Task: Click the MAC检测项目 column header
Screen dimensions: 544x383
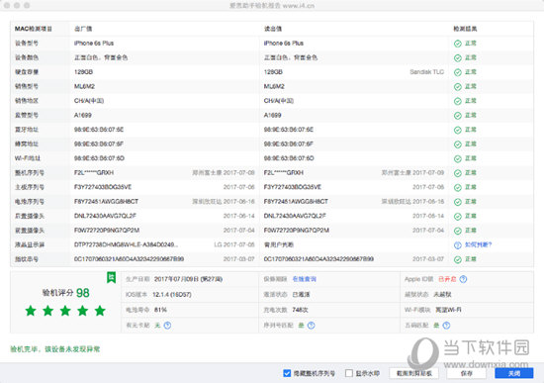Action: tap(34, 29)
